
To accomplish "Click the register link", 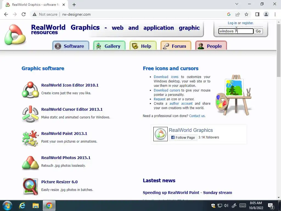I will click(248, 23).
